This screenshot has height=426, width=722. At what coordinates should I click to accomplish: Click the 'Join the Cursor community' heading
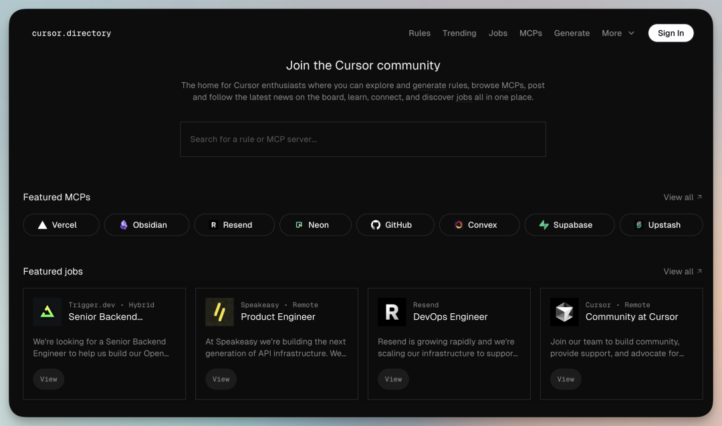[363, 65]
